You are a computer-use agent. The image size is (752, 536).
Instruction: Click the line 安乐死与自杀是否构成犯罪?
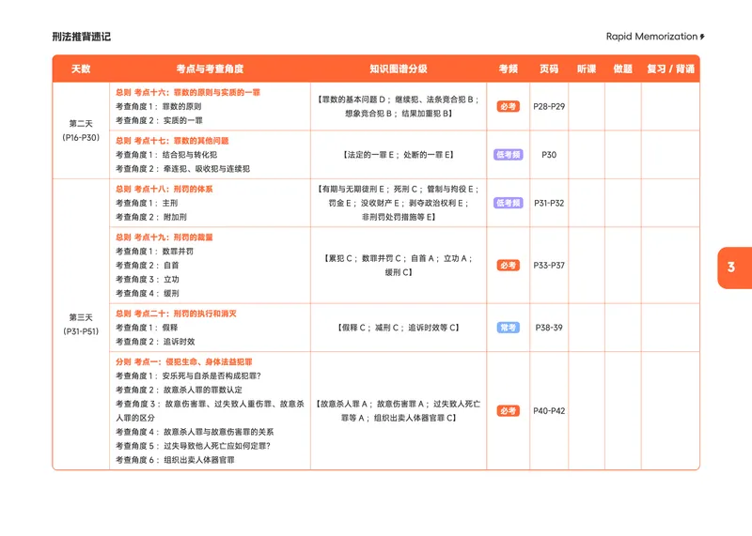(211, 376)
